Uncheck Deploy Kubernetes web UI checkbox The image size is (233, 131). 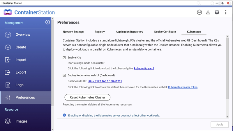[64, 76]
